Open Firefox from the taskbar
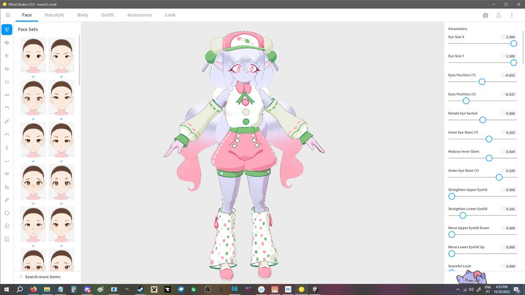 coord(34,289)
